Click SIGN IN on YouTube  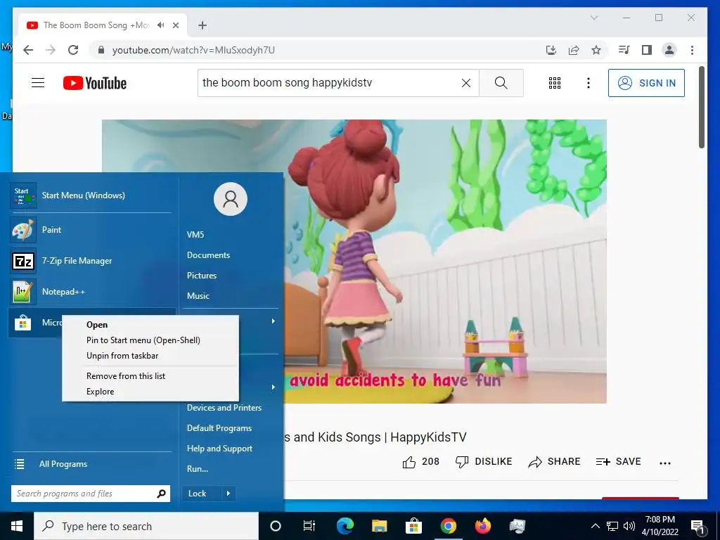tap(646, 83)
